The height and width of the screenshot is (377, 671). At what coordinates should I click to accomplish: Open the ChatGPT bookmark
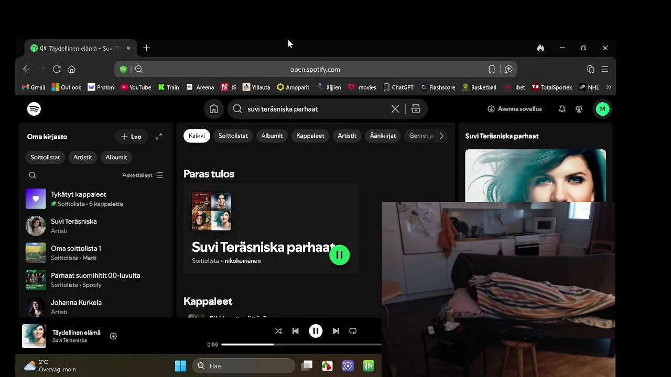(x=398, y=87)
